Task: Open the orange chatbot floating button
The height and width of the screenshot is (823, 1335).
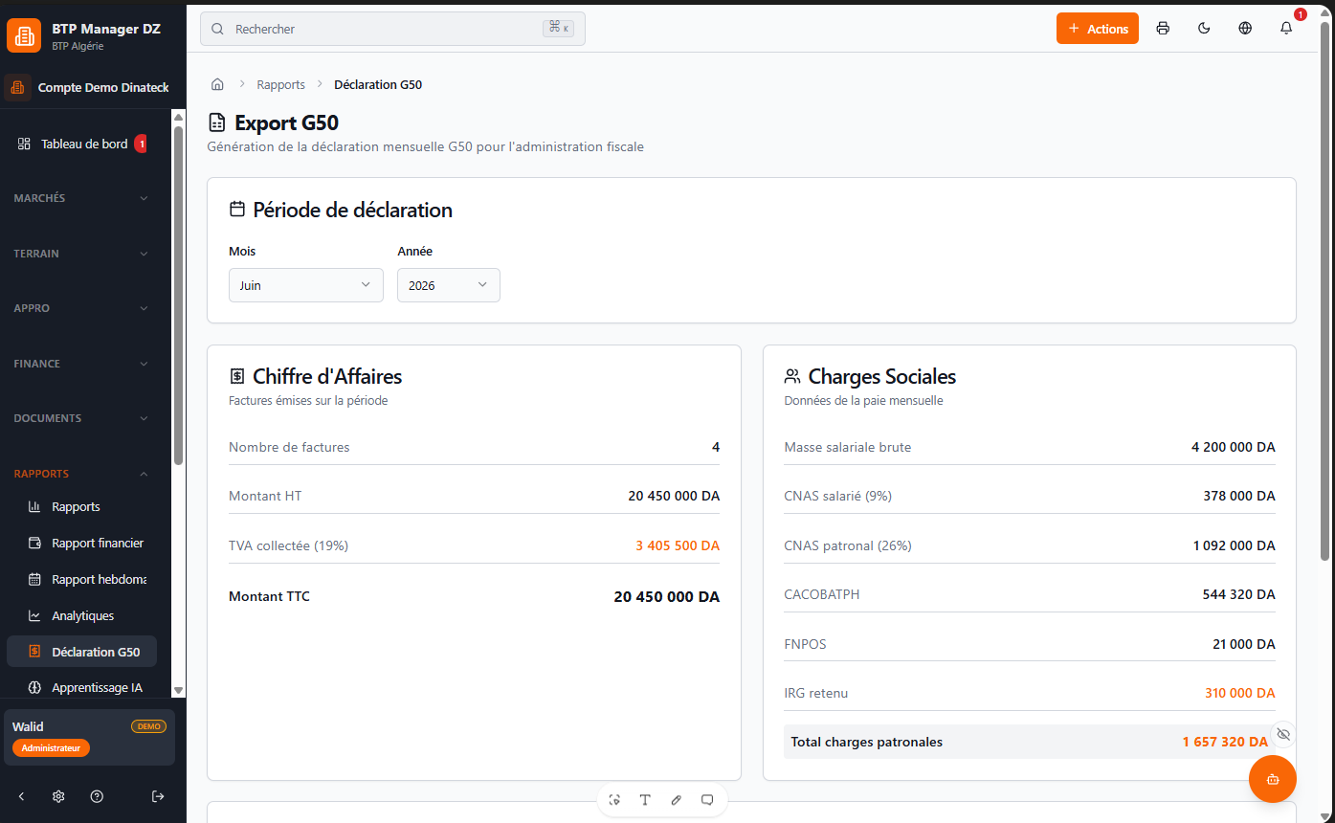Action: [x=1273, y=779]
